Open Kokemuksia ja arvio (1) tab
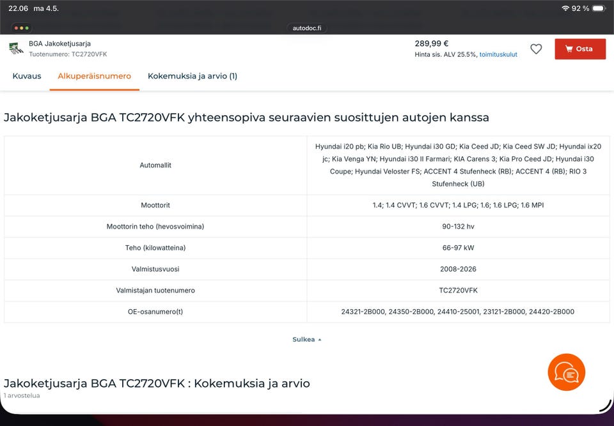 click(193, 76)
